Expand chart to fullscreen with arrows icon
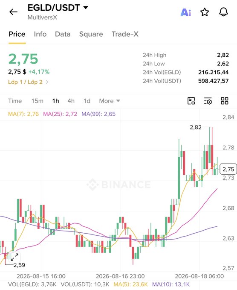The height and width of the screenshot is (290, 237). (x=14, y=257)
